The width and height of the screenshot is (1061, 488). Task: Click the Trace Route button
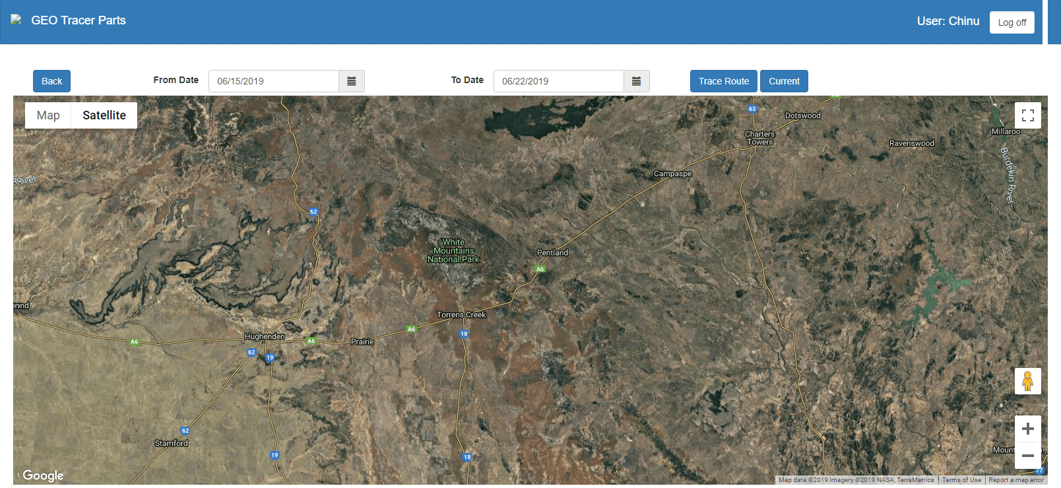pyautogui.click(x=724, y=81)
